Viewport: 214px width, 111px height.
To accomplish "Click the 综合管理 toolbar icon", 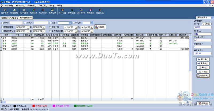I will (14, 11).
